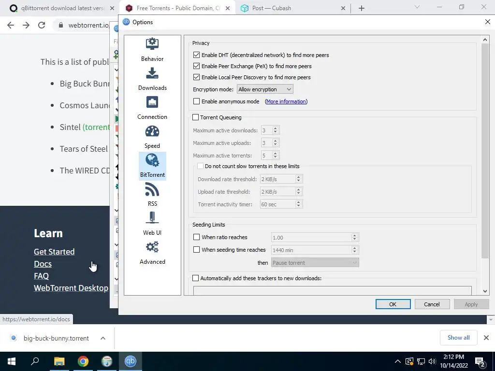
Task: Open the Web UI options page
Action: [x=152, y=224]
